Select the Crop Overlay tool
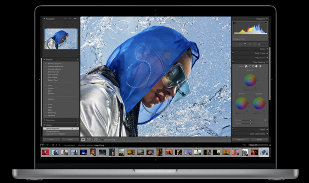The image size is (309, 183). click(235, 44)
